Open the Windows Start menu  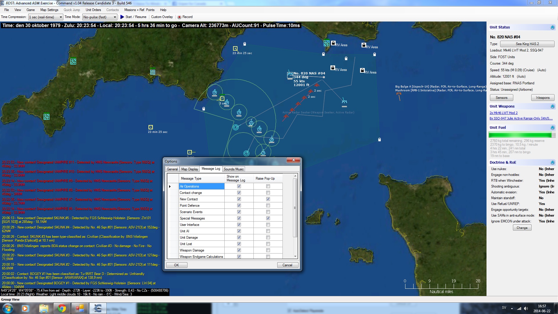(8, 308)
